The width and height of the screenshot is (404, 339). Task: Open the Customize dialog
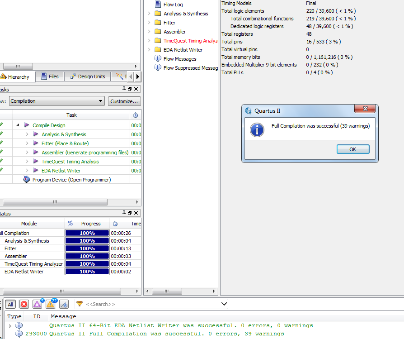124,101
